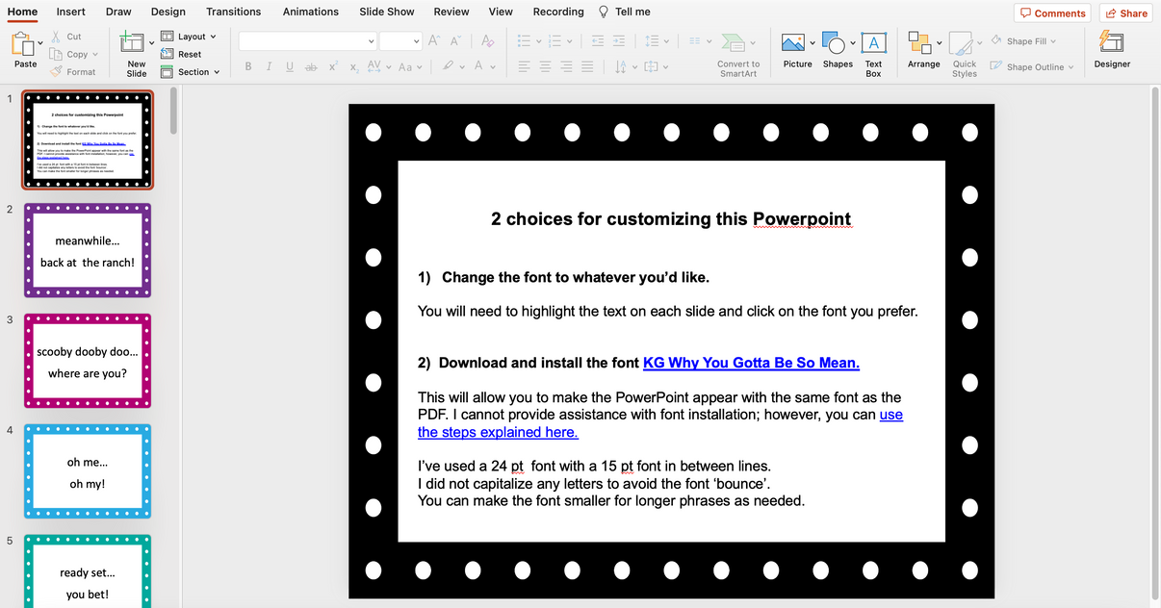This screenshot has width=1161, height=608.
Task: Select slide 3 thumbnail in the sidebar
Action: [88, 361]
